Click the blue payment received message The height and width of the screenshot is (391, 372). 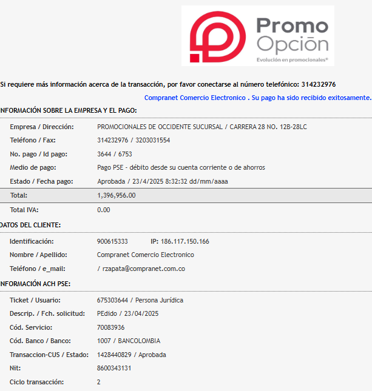tap(258, 98)
